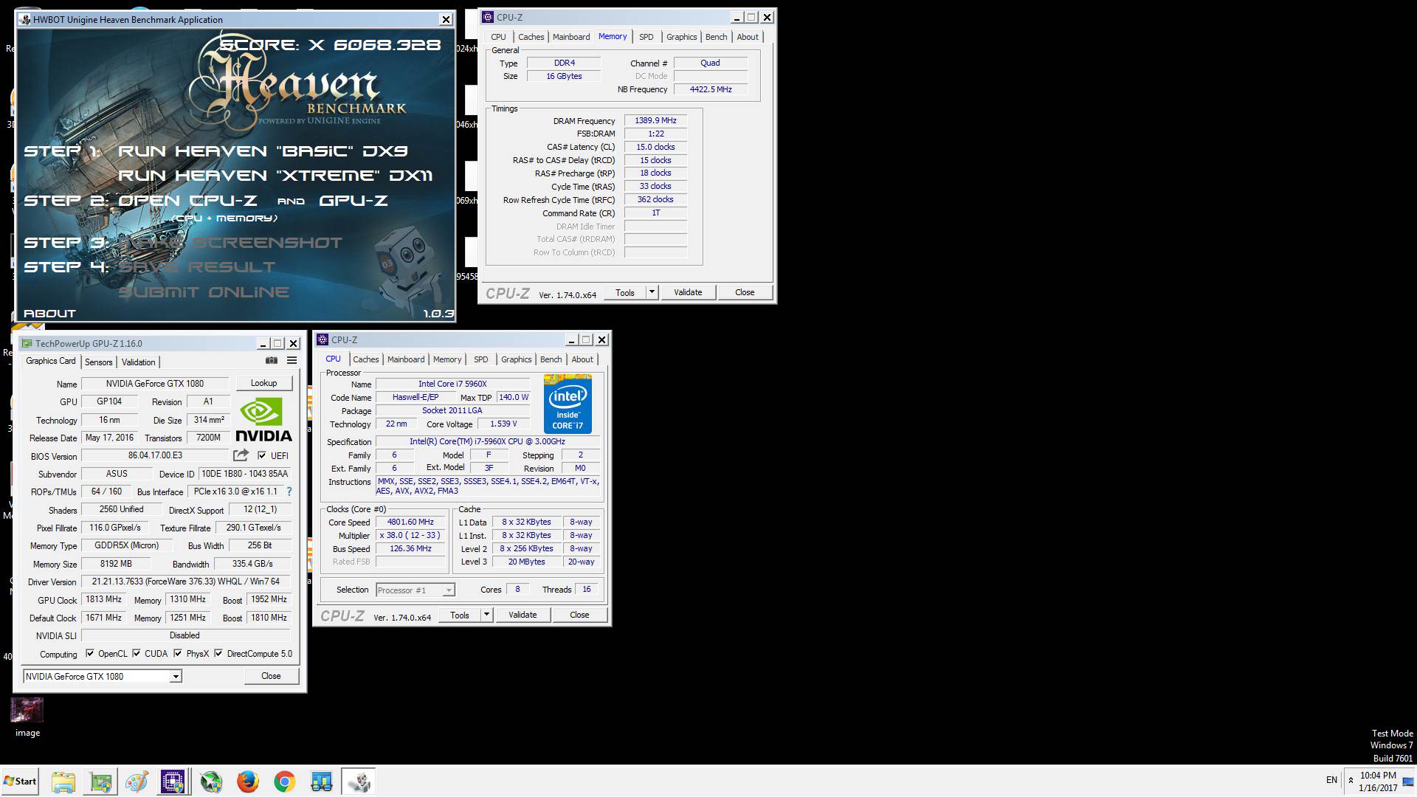
Task: Click the DRAM Frequency value 1389.9 MHz
Action: click(655, 120)
